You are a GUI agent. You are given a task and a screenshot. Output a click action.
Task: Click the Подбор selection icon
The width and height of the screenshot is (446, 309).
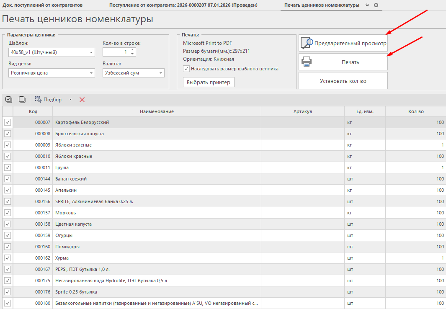(39, 100)
